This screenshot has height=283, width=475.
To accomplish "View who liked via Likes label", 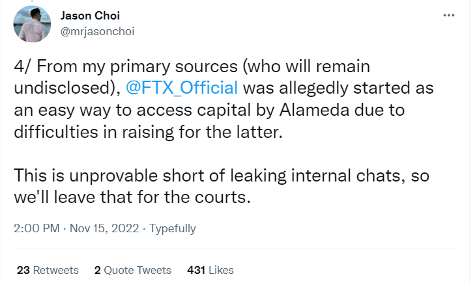I will 221,270.
